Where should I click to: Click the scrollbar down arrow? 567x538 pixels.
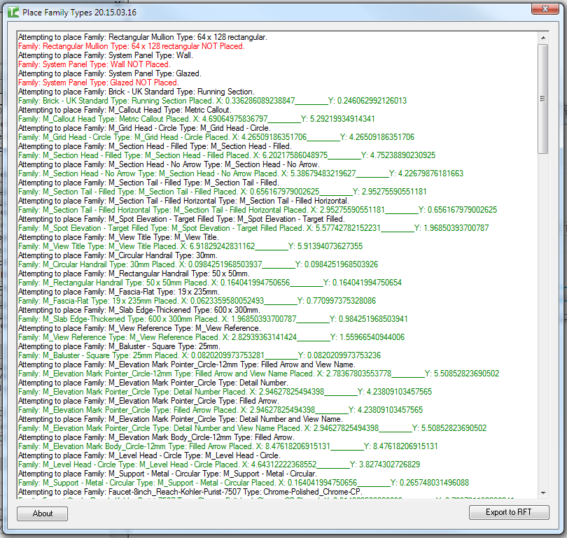coord(543,494)
